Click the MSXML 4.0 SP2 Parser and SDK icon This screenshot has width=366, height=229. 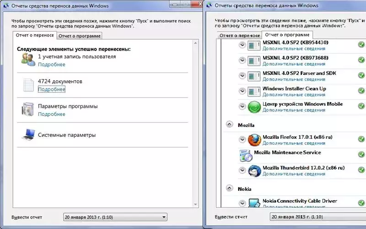(254, 76)
